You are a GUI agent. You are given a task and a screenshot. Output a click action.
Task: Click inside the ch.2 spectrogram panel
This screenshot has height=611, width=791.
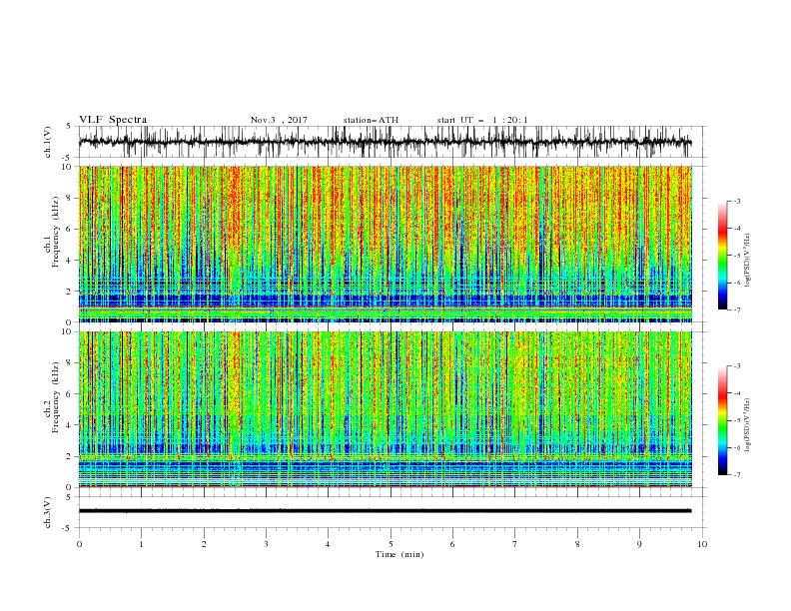tap(385, 409)
